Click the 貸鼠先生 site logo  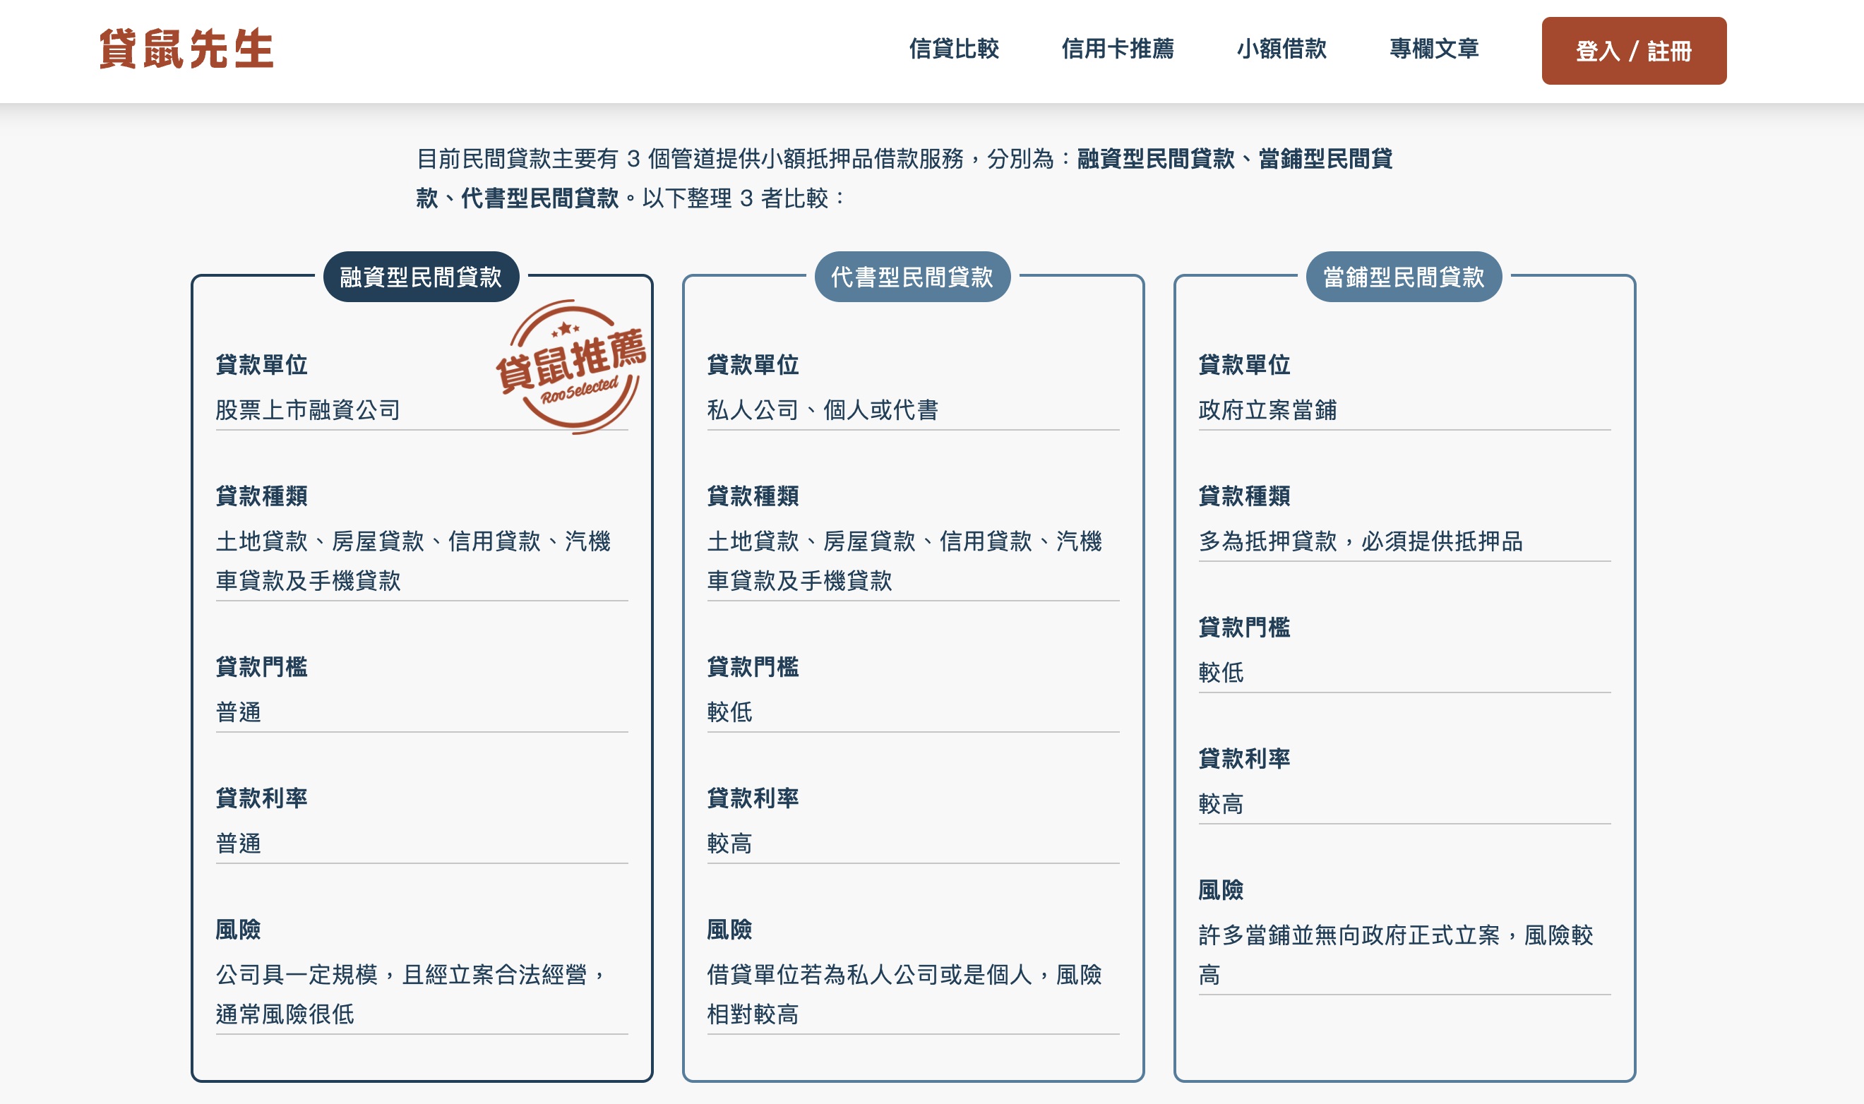(186, 49)
